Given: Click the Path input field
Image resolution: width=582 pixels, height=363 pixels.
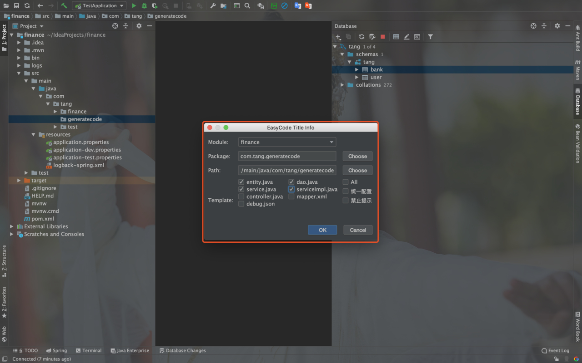Looking at the screenshot, I should tap(287, 170).
